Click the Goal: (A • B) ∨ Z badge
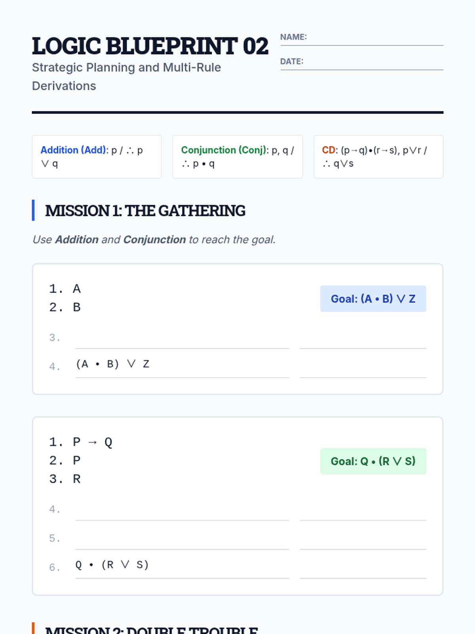Screen dimensions: 475x634 pos(373,299)
